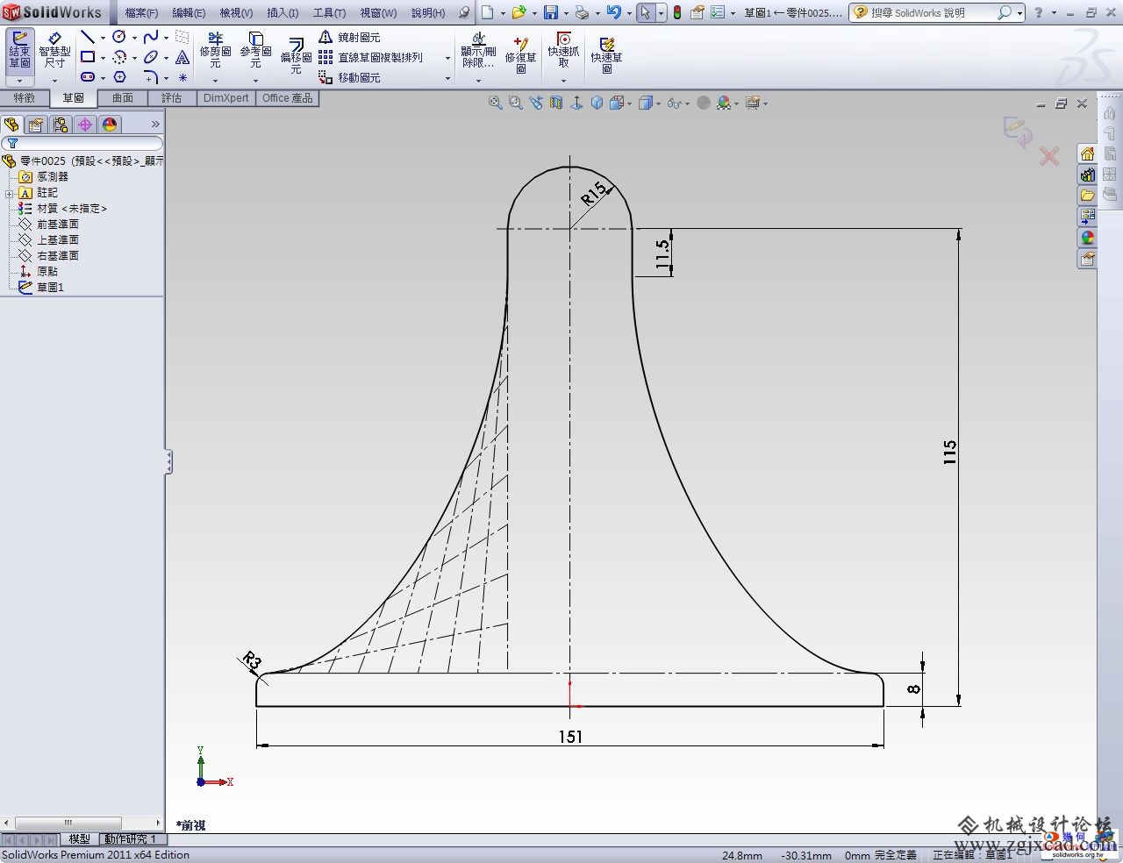Open the DimXpertManager tab icon
The height and width of the screenshot is (863, 1123).
click(x=85, y=125)
